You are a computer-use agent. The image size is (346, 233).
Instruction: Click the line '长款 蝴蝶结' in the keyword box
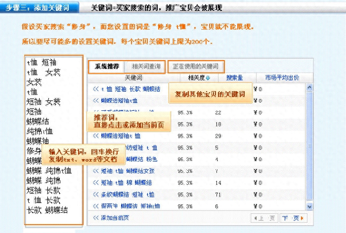[47, 210]
